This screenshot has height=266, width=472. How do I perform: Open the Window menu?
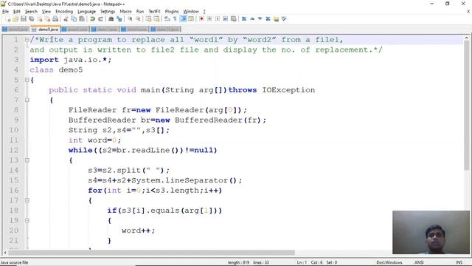click(x=191, y=12)
